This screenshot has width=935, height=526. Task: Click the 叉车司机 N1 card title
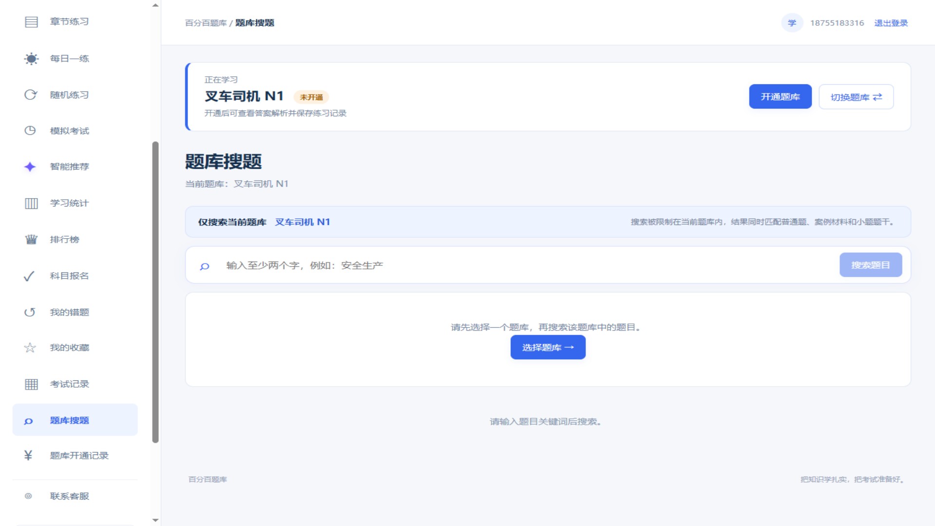244,96
